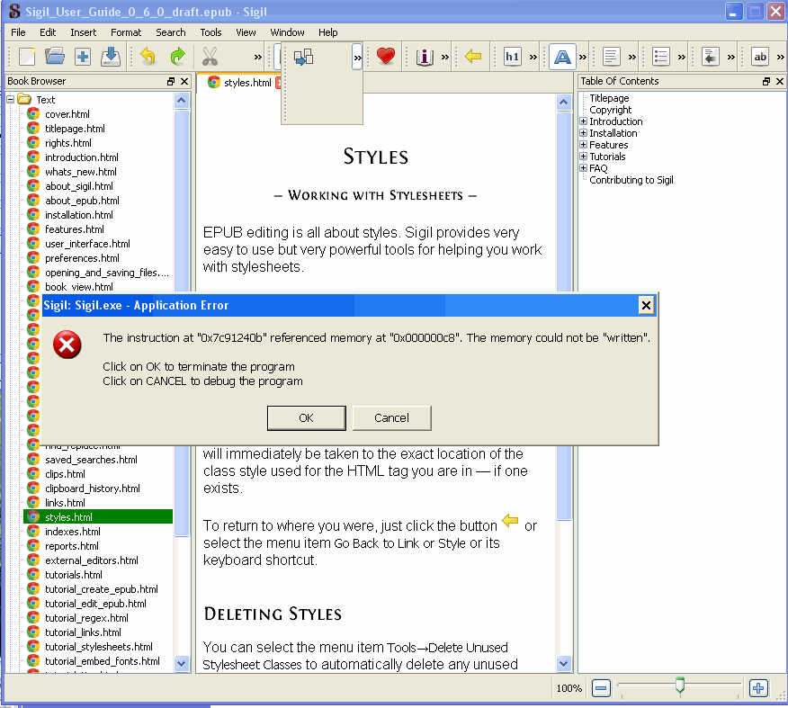Select Copyright in Table Of Contents

click(610, 110)
